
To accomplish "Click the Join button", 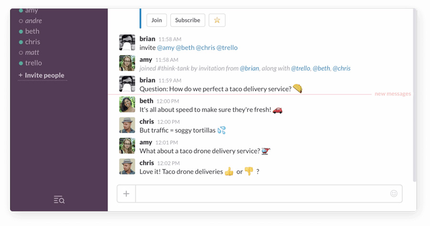I will pos(157,20).
